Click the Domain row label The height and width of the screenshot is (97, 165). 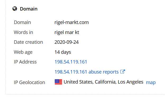click(x=22, y=22)
